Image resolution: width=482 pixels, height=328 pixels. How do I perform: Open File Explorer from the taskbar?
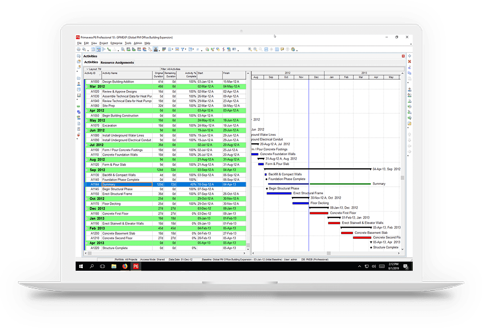[114, 266]
